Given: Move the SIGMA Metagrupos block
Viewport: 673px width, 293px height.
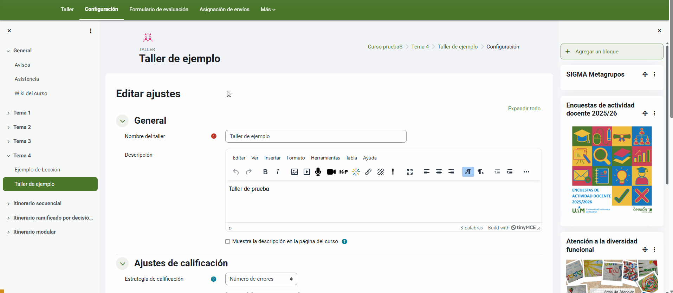Looking at the screenshot, I should pos(645,74).
